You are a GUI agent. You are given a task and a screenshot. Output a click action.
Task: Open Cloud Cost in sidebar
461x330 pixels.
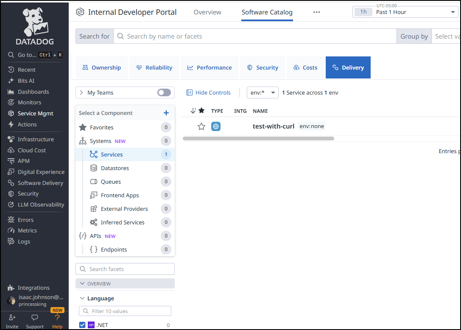pos(27,150)
